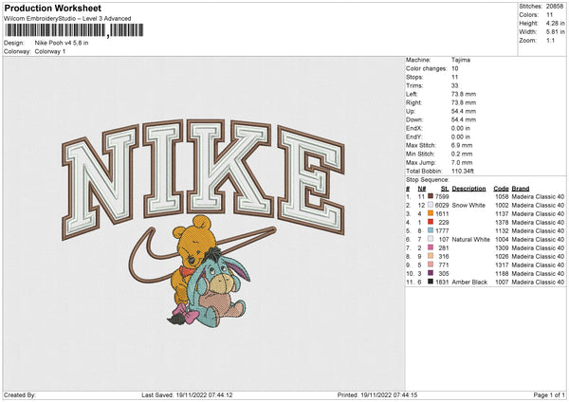Screen dimensions: 569x402
Task: Click the brown swatch for stop 1
Action: pos(431,196)
